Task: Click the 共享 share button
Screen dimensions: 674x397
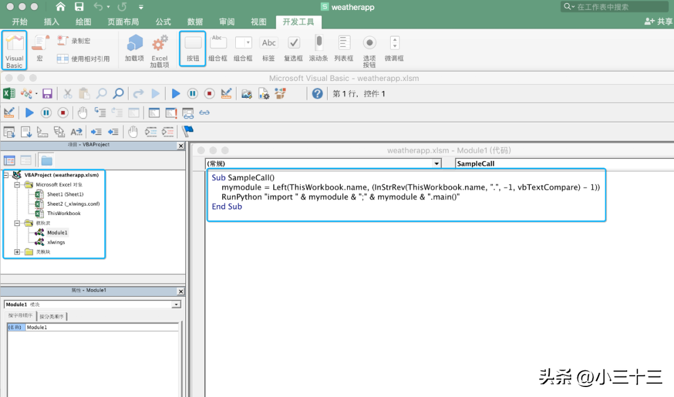Action: (658, 21)
